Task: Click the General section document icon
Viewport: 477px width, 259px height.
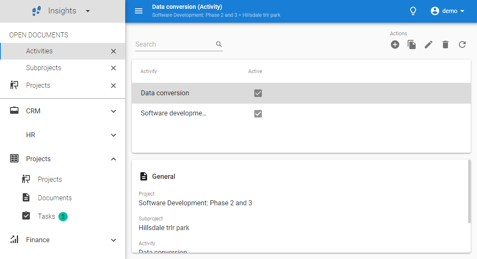Action: click(x=144, y=176)
